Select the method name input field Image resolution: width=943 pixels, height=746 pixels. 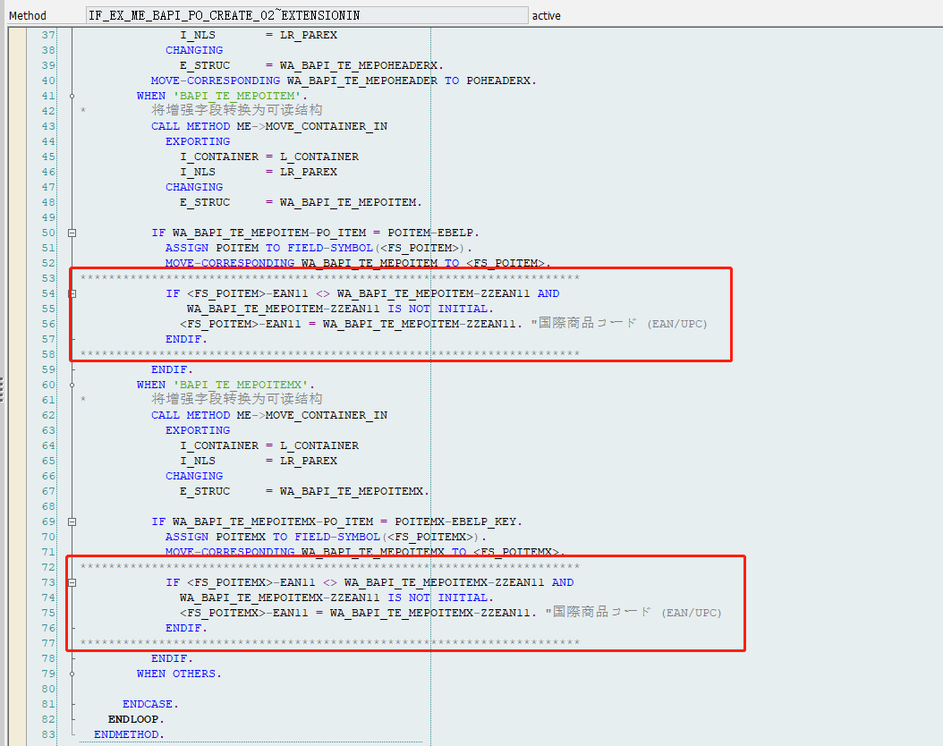click(x=304, y=13)
